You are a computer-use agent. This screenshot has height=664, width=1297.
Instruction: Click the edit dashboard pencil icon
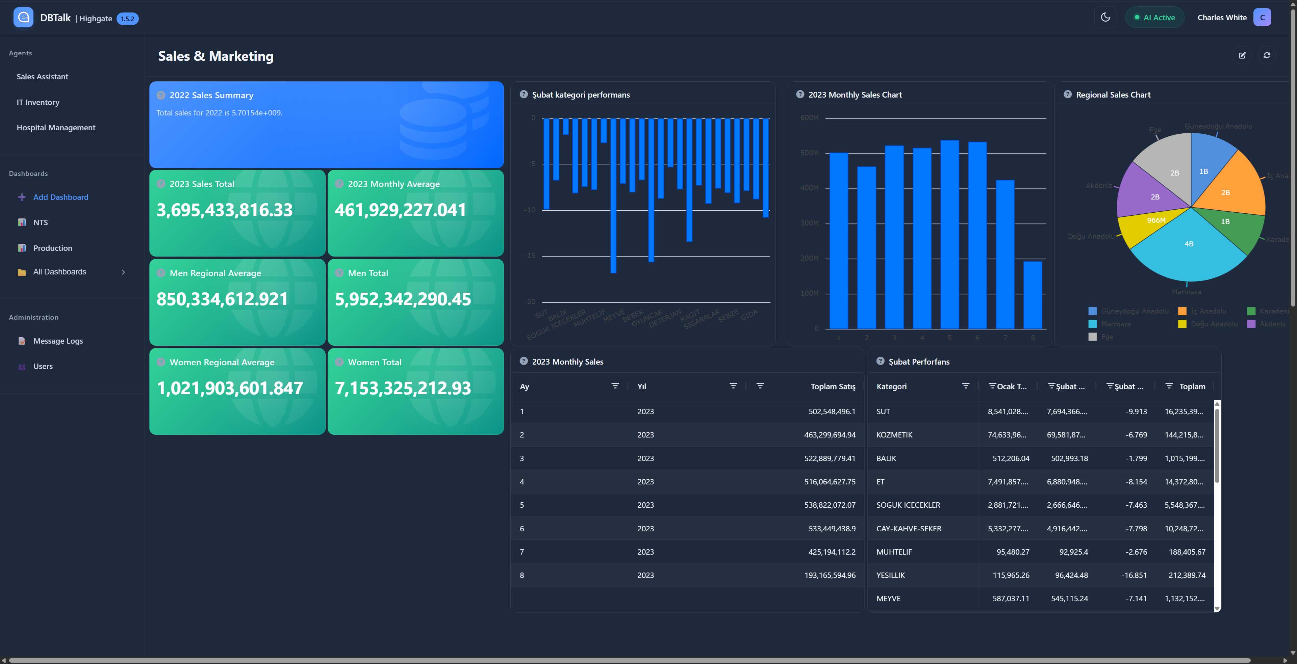[x=1242, y=55]
